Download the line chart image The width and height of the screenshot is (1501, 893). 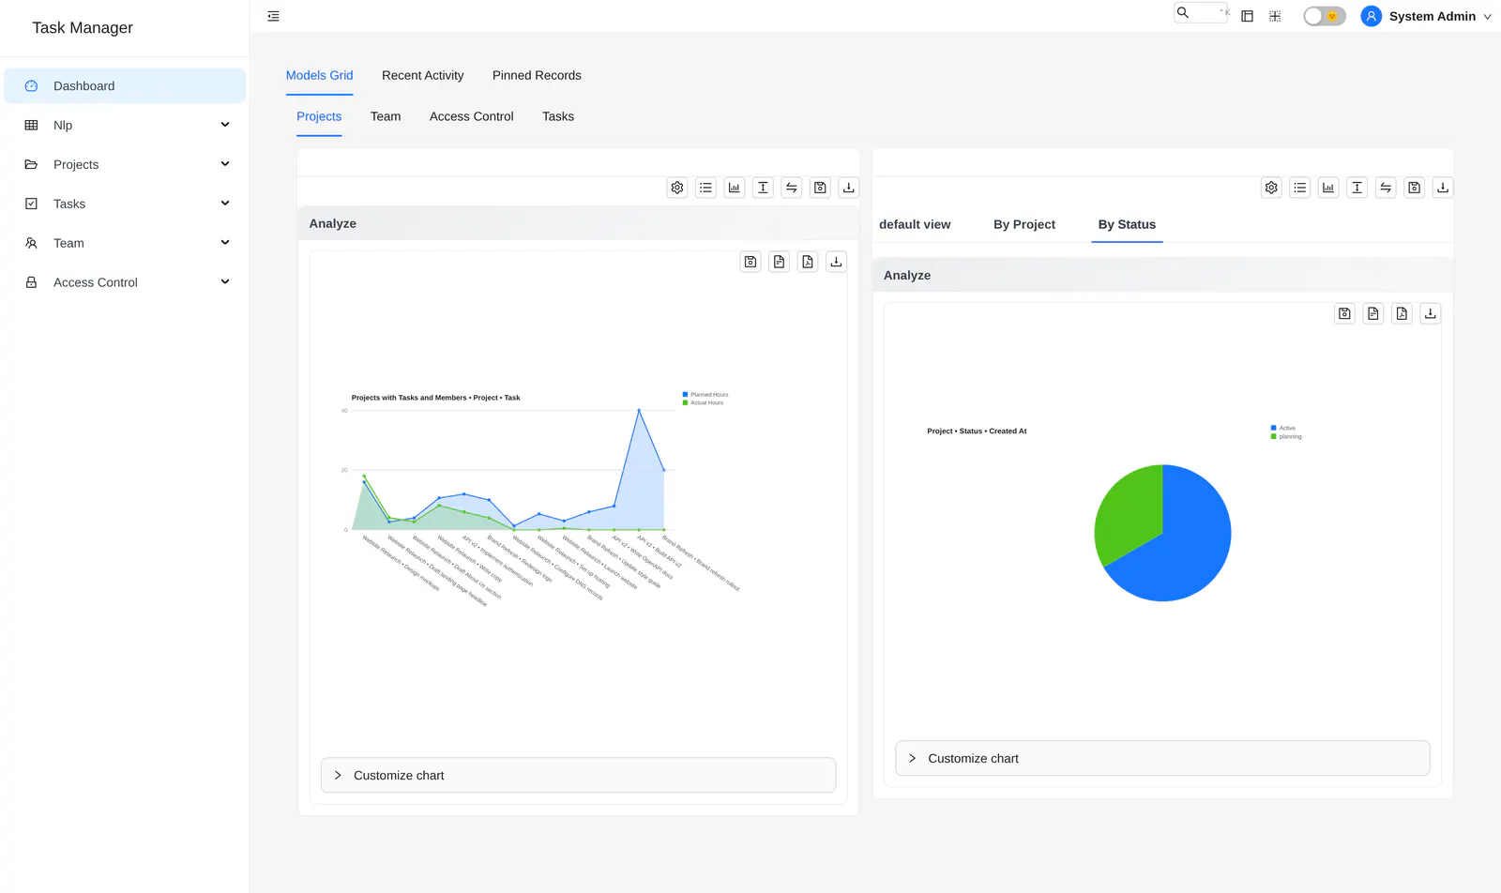(x=836, y=262)
